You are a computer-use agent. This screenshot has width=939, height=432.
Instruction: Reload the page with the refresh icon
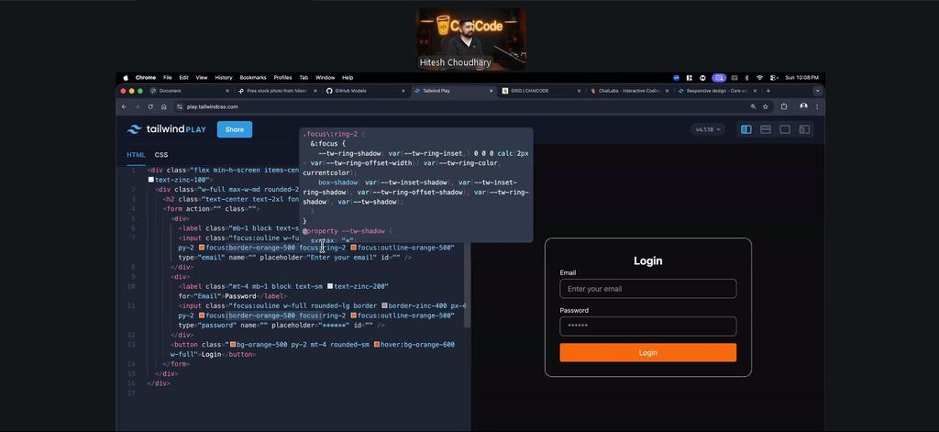pos(150,106)
